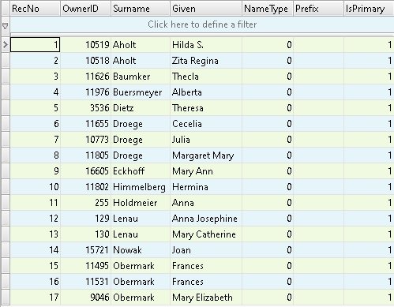Select the Given cell Margaret Mary
Image resolution: width=394 pixels, height=307 pixels.
point(206,155)
